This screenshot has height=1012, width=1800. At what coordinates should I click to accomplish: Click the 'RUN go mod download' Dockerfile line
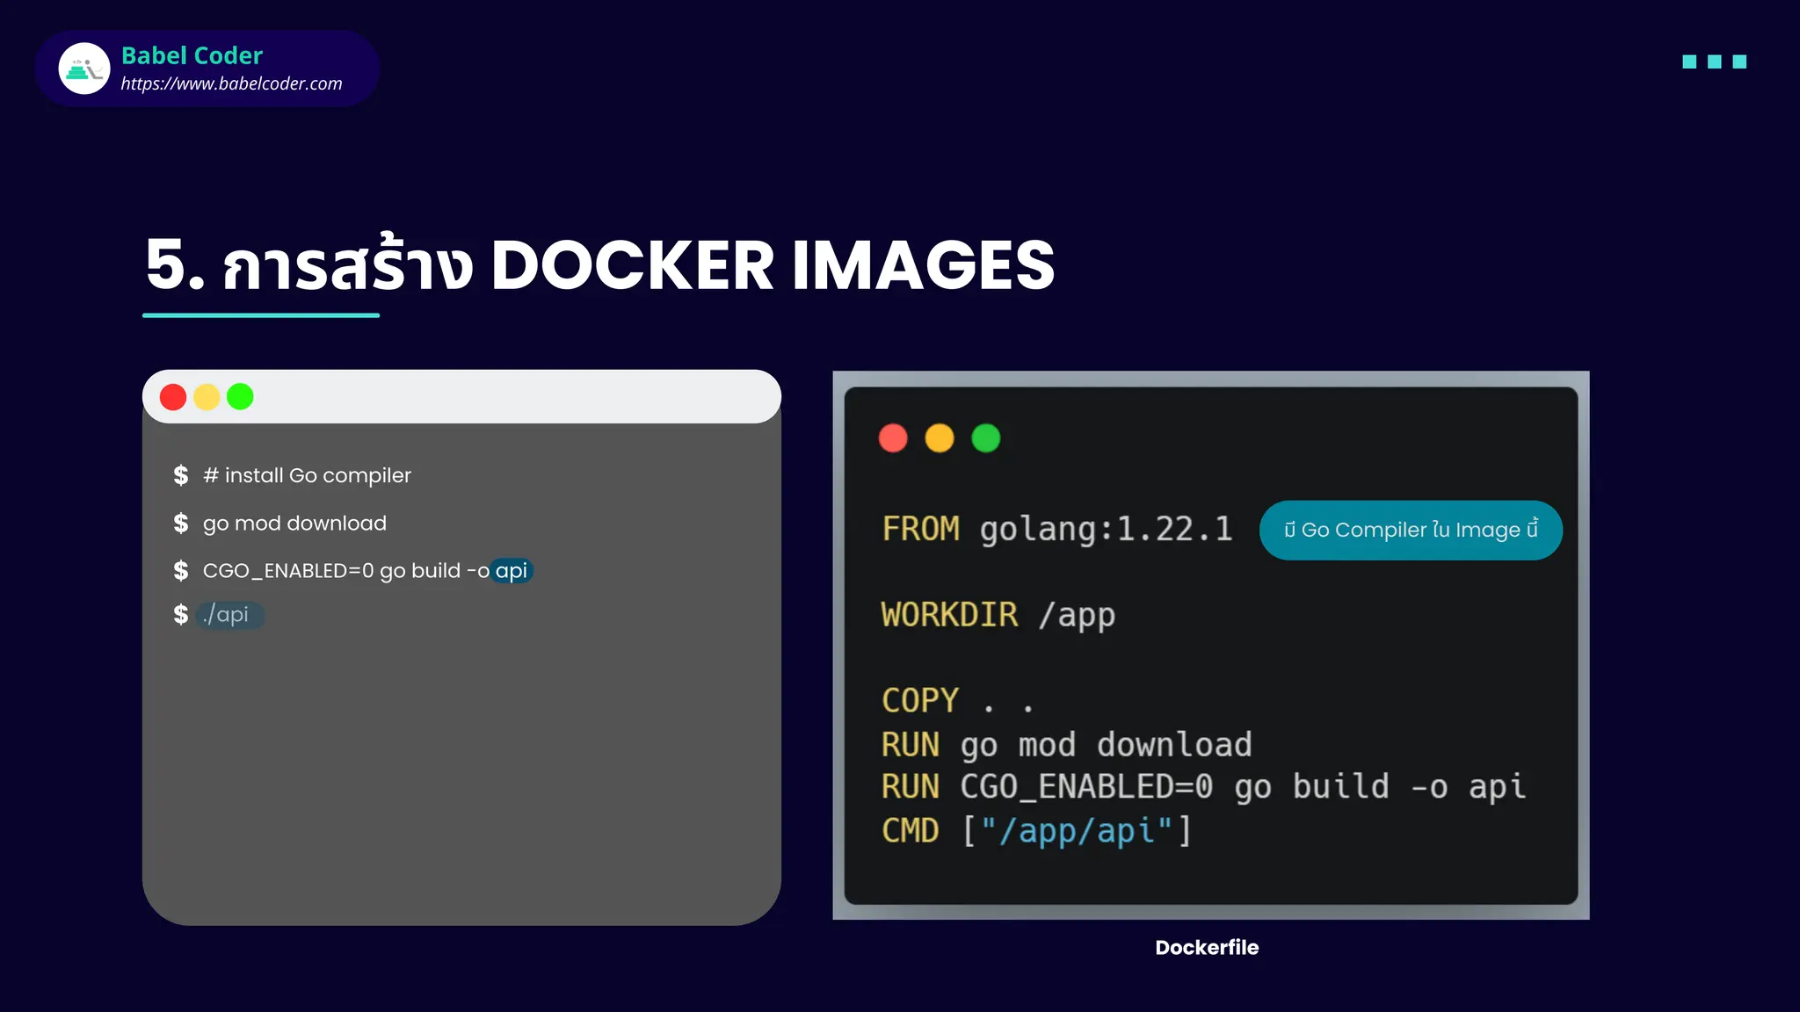click(1067, 745)
